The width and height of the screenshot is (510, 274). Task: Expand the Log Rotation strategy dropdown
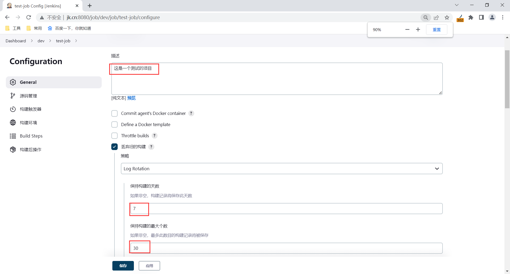[x=282, y=169]
